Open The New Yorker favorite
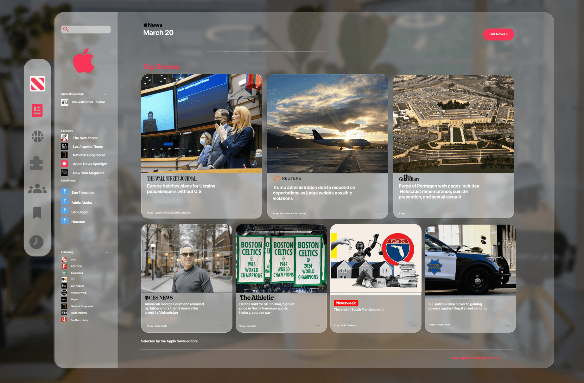The image size is (584, 383). tap(86, 138)
